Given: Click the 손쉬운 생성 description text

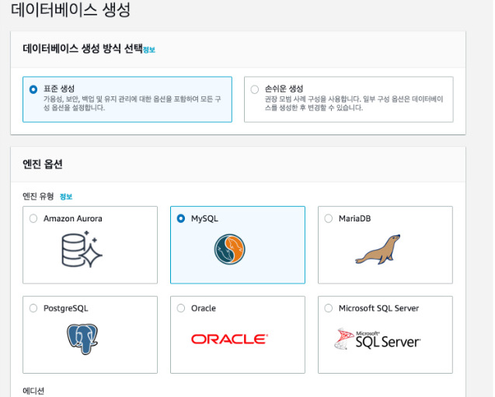Looking at the screenshot, I should (x=354, y=103).
